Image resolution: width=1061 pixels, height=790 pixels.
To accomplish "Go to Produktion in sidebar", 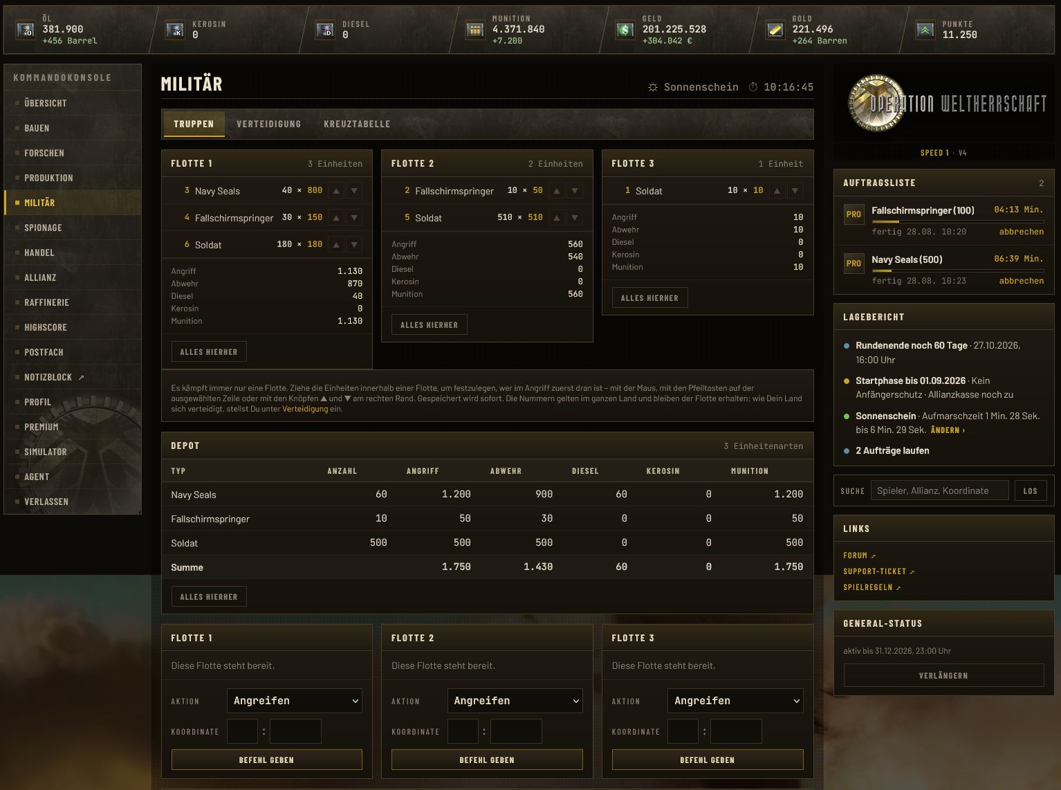I will tap(73, 178).
